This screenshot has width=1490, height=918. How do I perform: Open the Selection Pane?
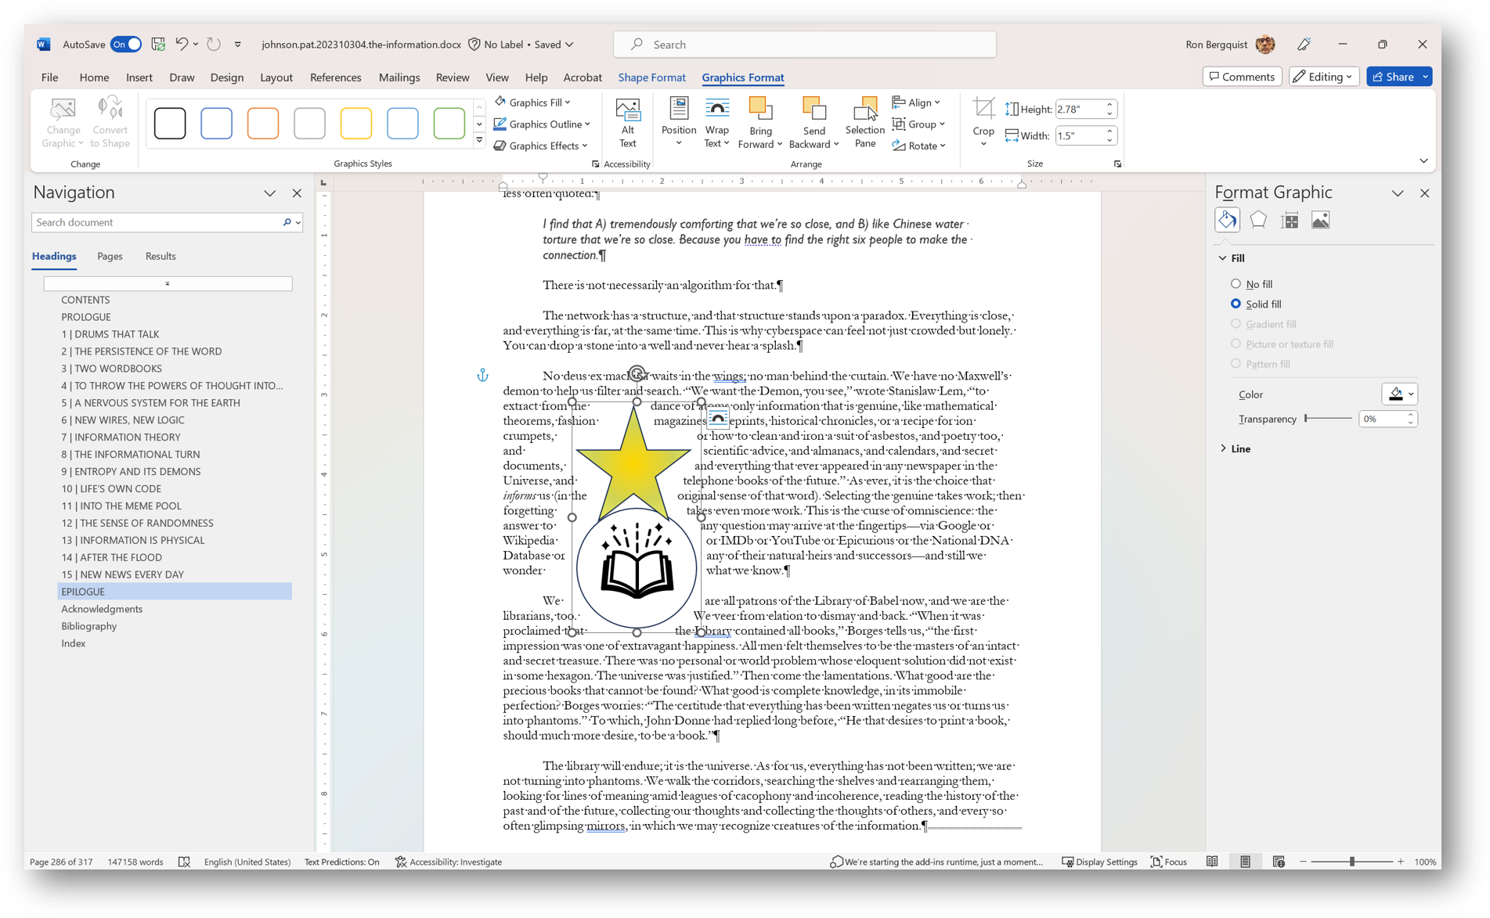pos(864,123)
